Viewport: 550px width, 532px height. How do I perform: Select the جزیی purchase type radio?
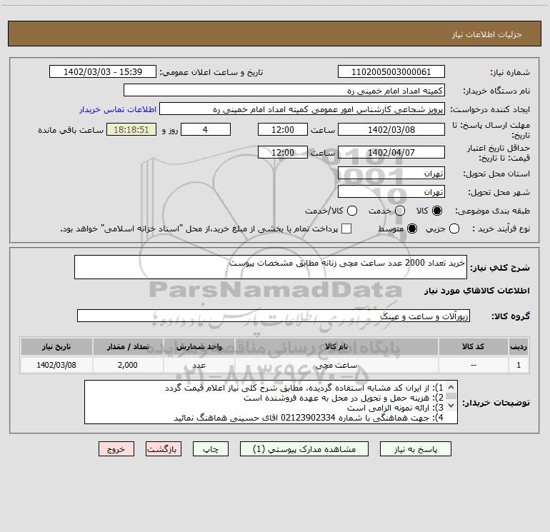click(454, 229)
